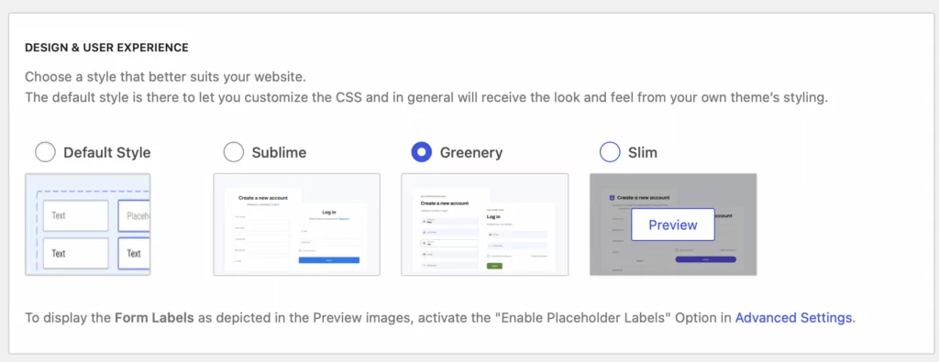Click the purple button in the Slim preview
This screenshot has height=362, width=939.
(705, 259)
